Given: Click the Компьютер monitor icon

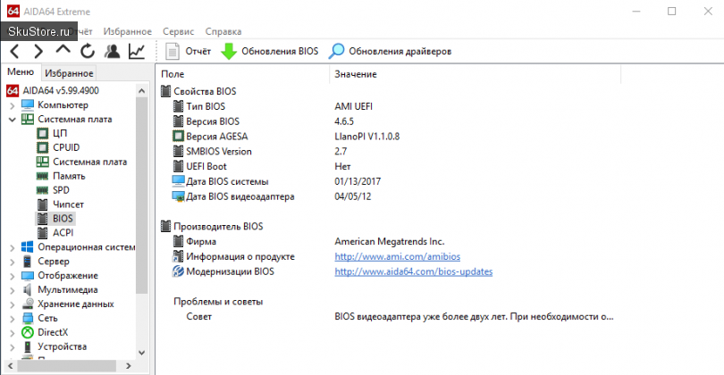Looking at the screenshot, I should click(x=28, y=104).
